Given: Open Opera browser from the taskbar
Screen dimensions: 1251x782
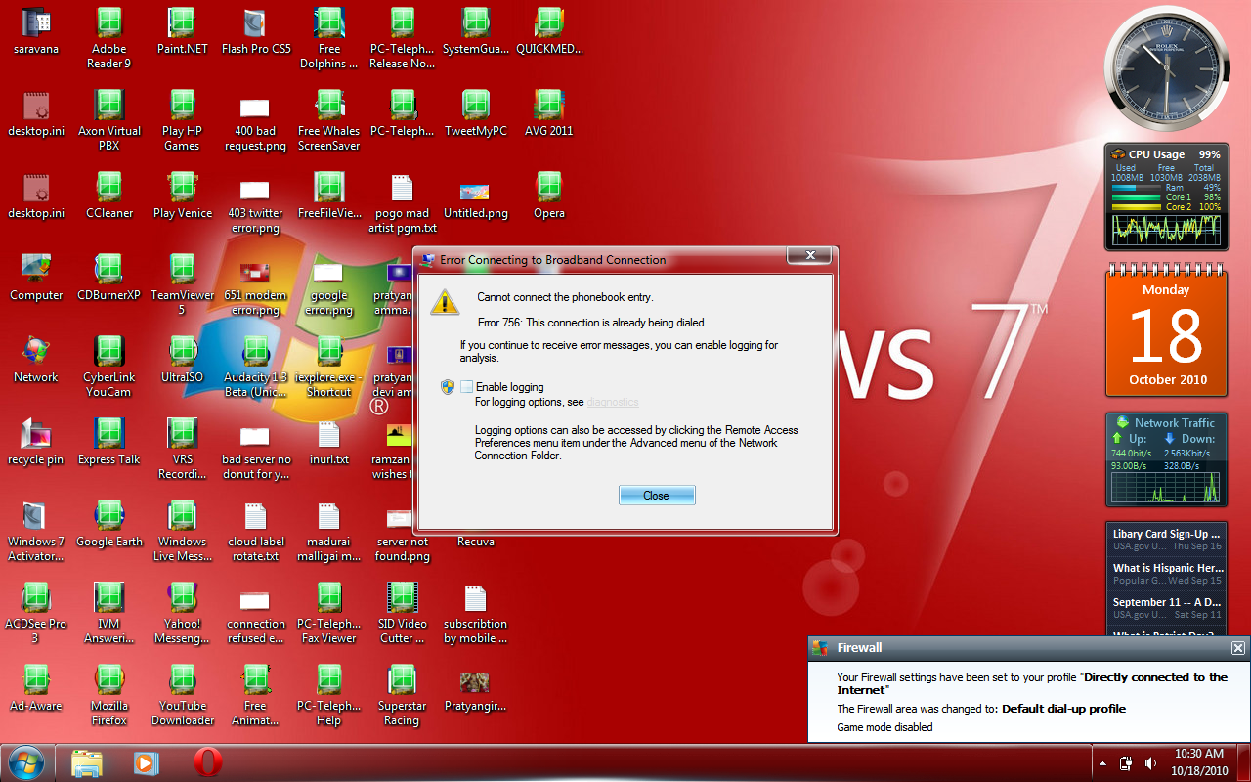Looking at the screenshot, I should [207, 762].
